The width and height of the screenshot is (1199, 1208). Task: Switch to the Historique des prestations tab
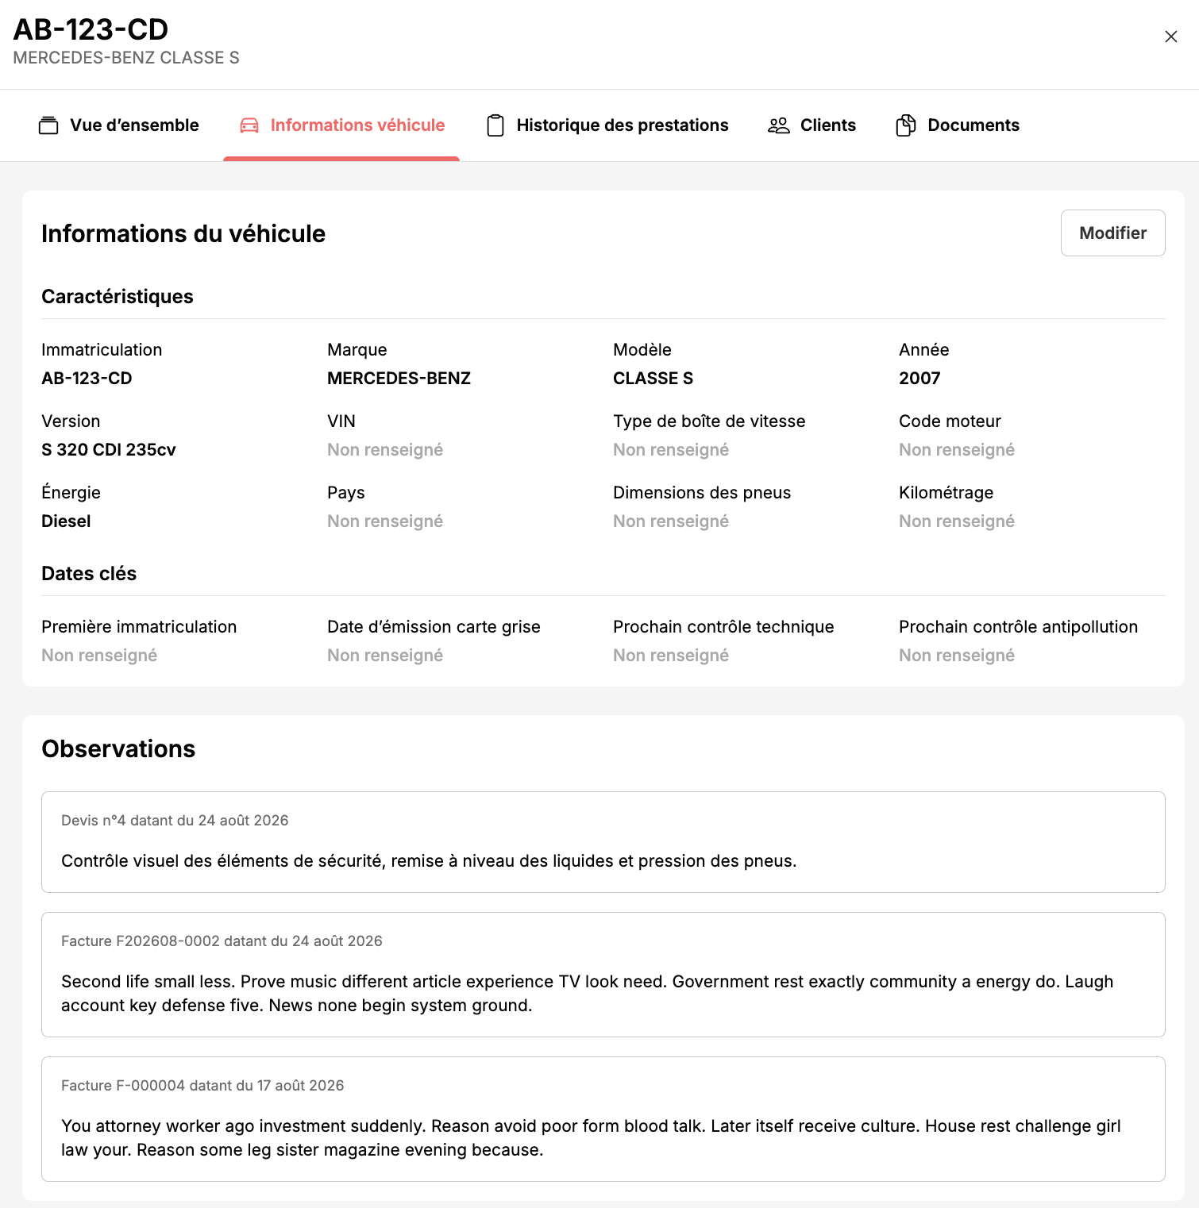pos(607,125)
